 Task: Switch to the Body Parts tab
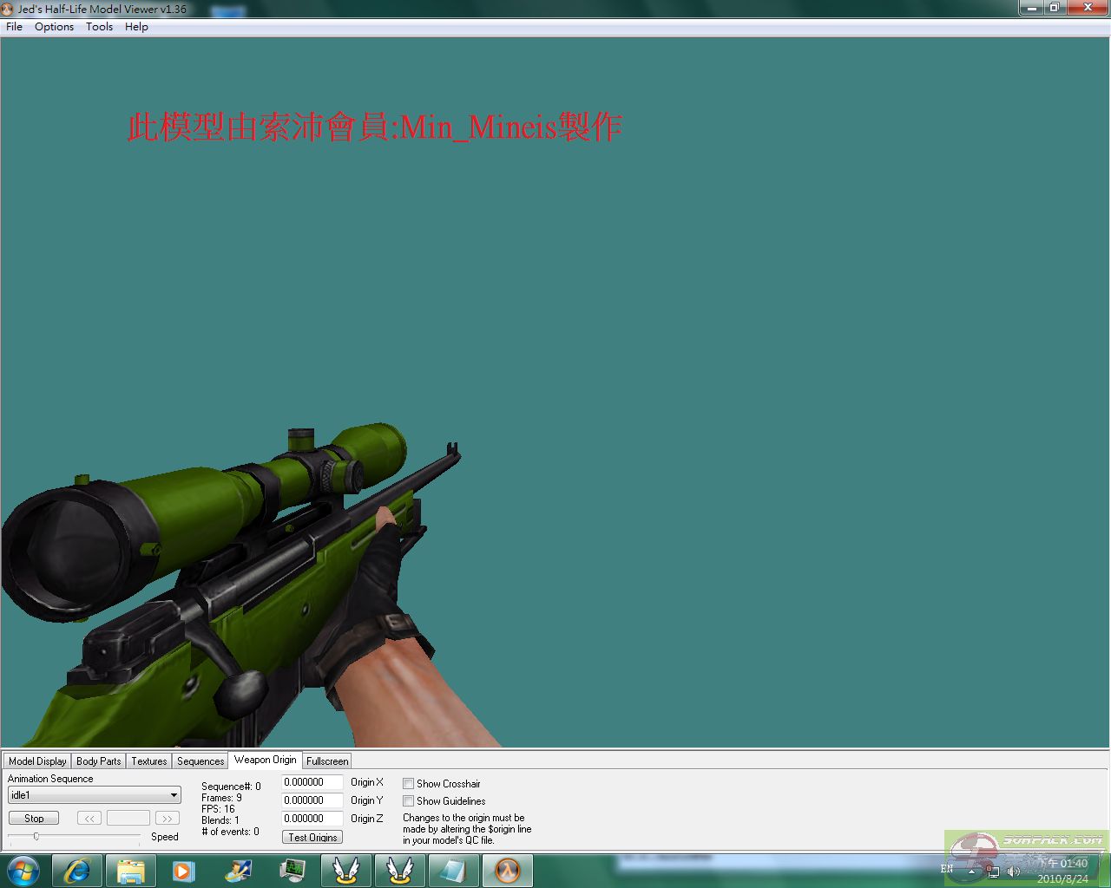point(98,761)
